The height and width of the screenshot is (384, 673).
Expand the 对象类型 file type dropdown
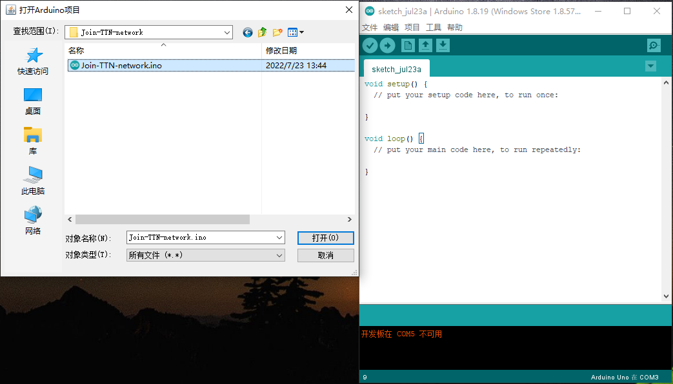click(x=279, y=255)
